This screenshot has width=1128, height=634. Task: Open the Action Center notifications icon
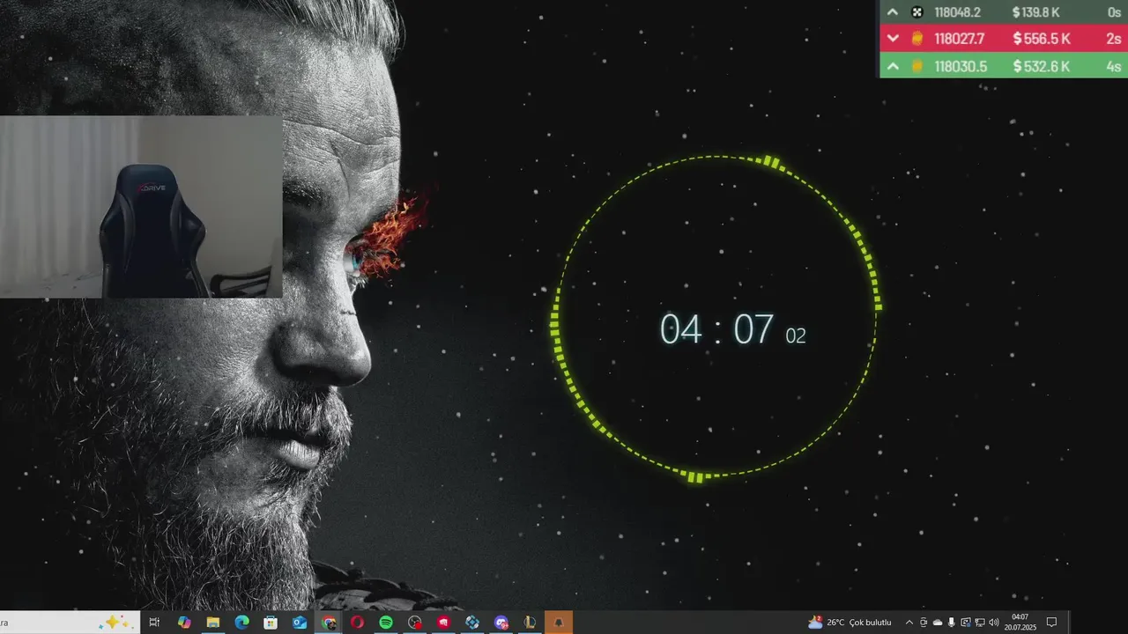1051,623
